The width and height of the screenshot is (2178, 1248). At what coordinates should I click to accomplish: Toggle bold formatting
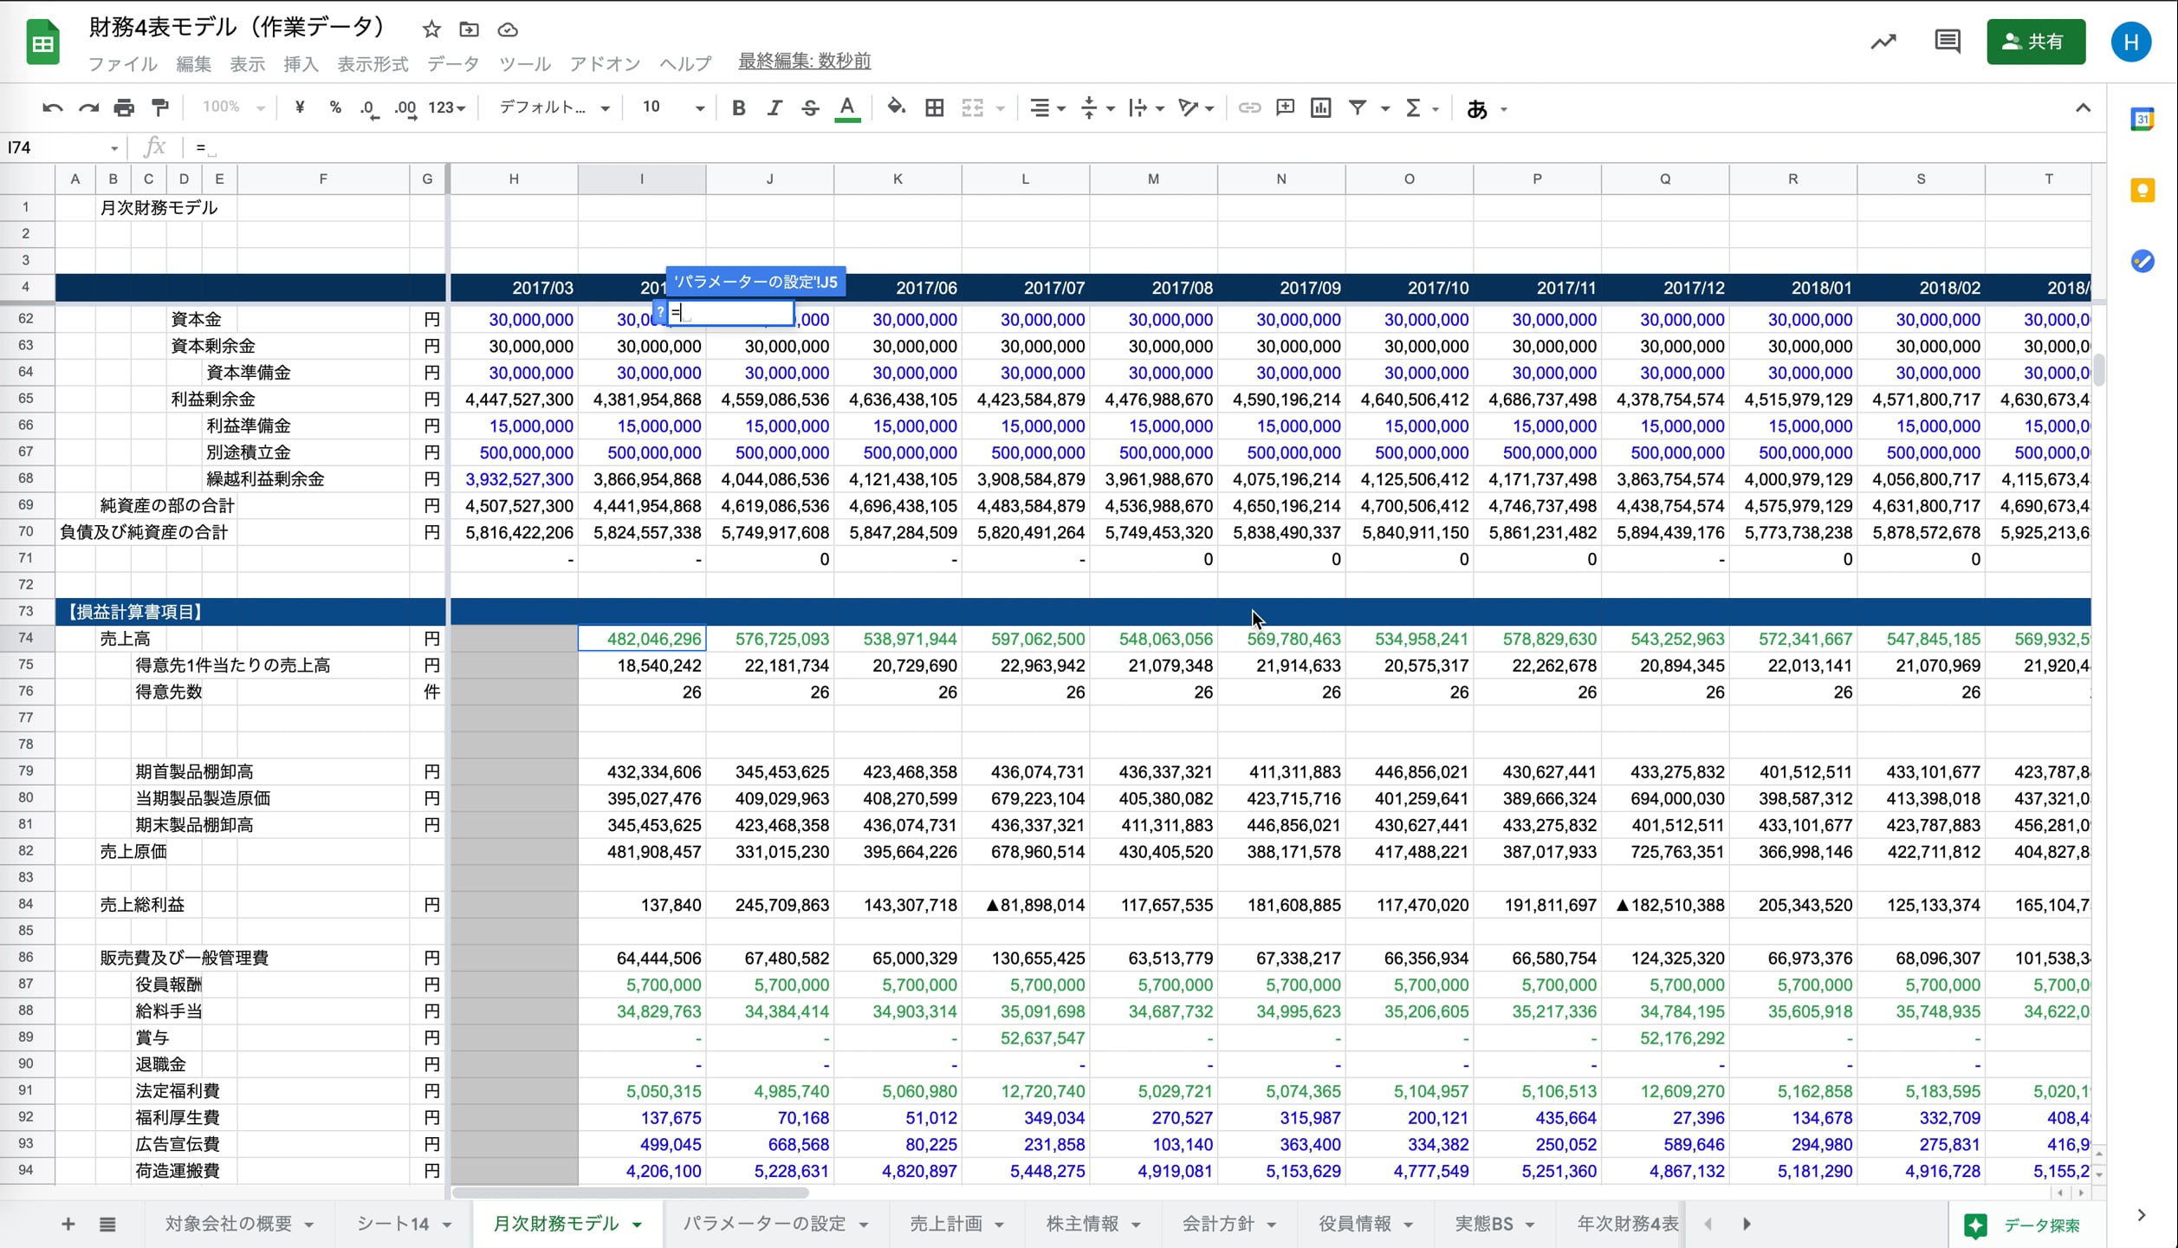point(738,107)
